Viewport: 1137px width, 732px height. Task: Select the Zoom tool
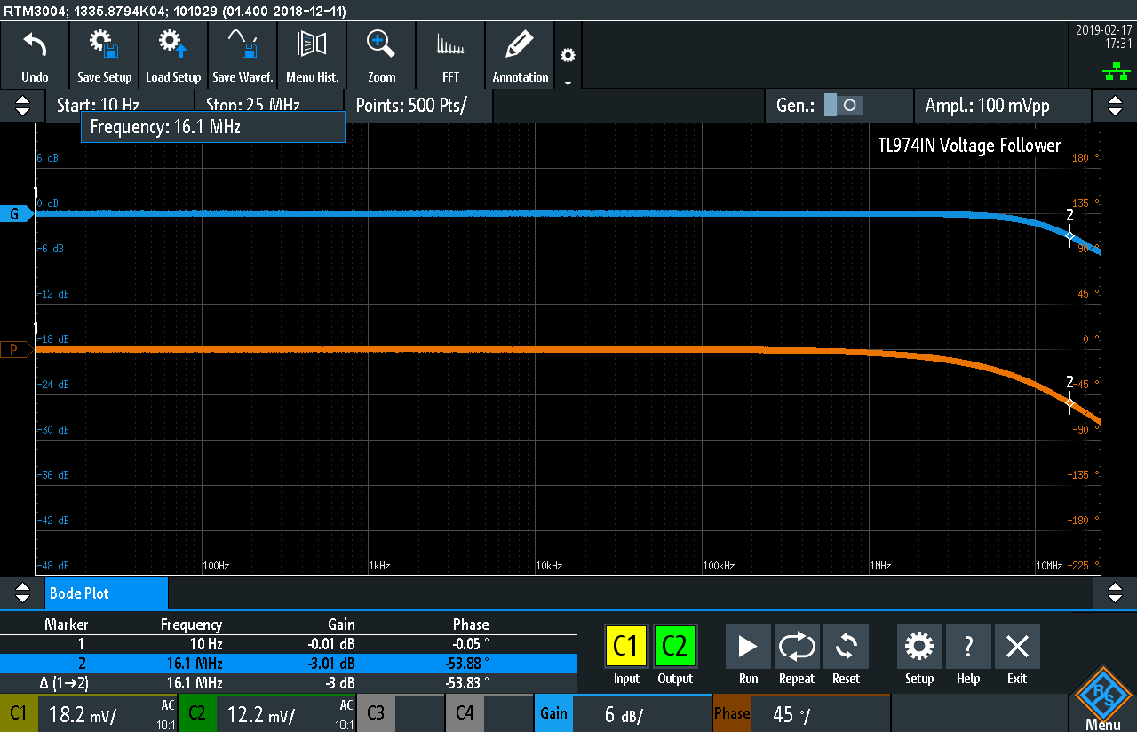pyautogui.click(x=381, y=55)
